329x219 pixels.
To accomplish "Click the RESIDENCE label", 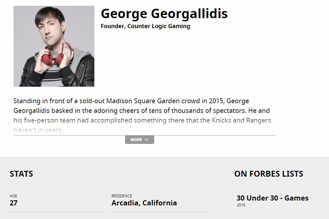I will (122, 196).
